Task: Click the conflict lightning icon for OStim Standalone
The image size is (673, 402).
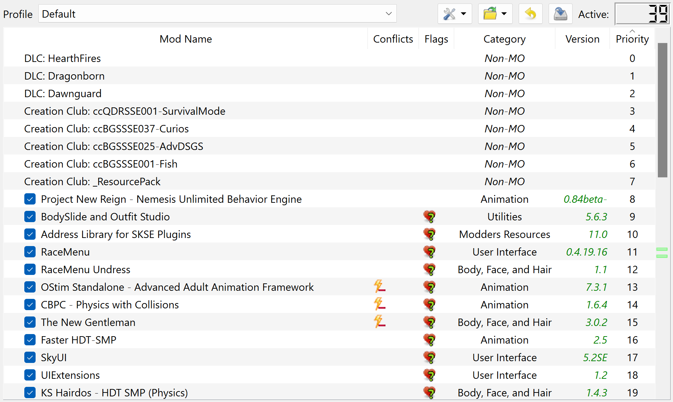Action: (x=379, y=286)
